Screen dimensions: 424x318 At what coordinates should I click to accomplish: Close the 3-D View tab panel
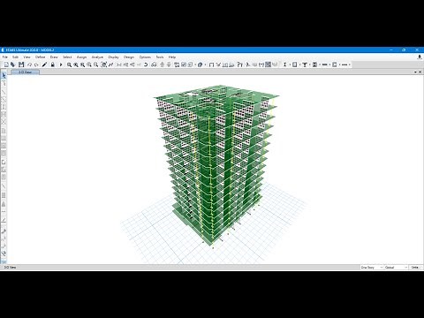click(x=420, y=72)
